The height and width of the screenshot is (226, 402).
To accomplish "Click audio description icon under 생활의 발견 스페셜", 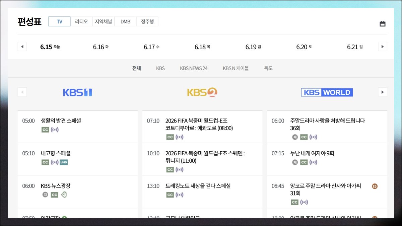I will (55, 130).
